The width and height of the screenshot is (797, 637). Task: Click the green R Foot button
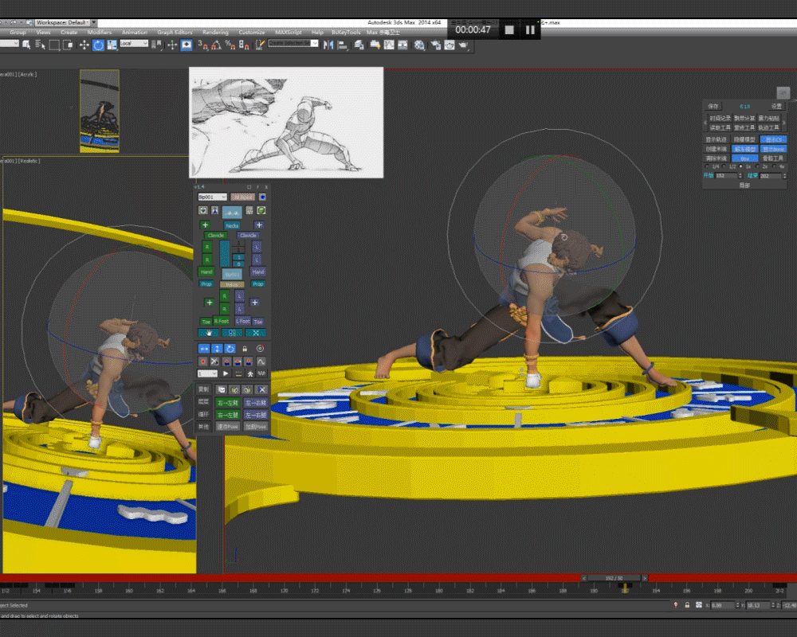pos(222,322)
